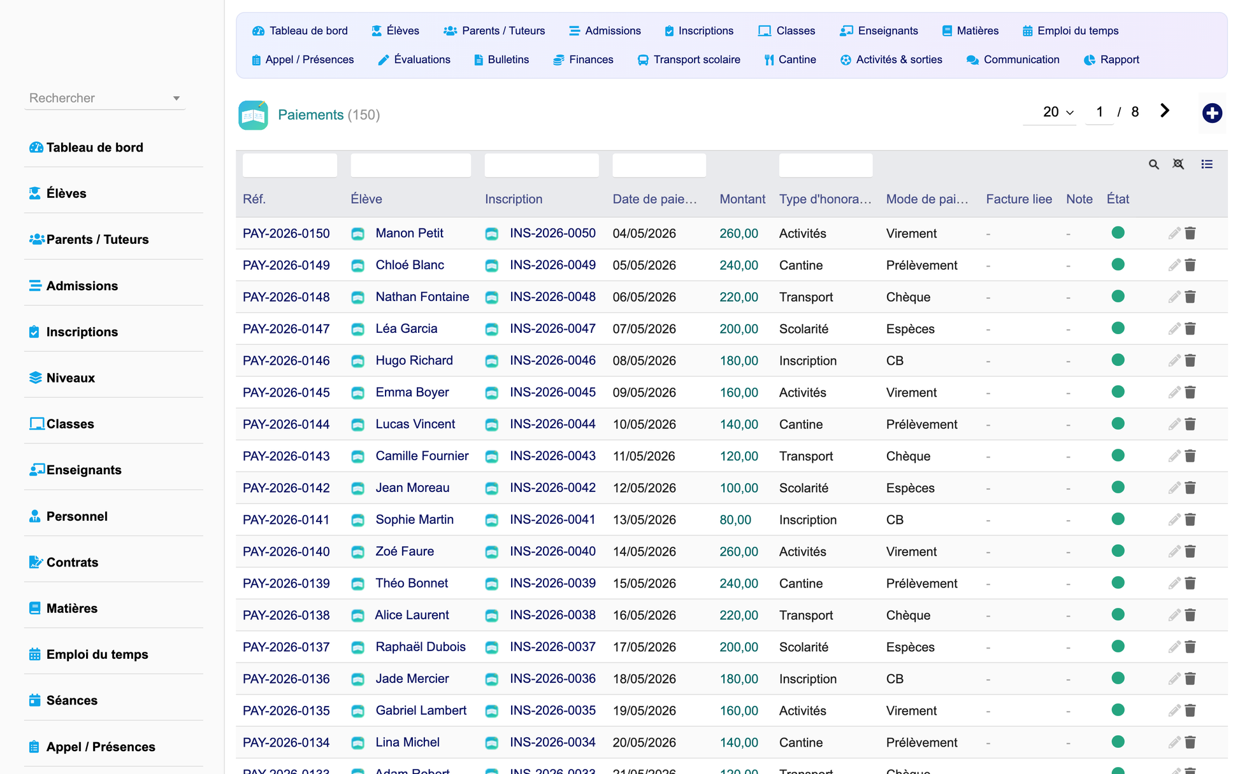Viewport: 1240px width, 774px height.
Task: Open the Rechercher dropdown in sidebar
Action: click(x=105, y=98)
